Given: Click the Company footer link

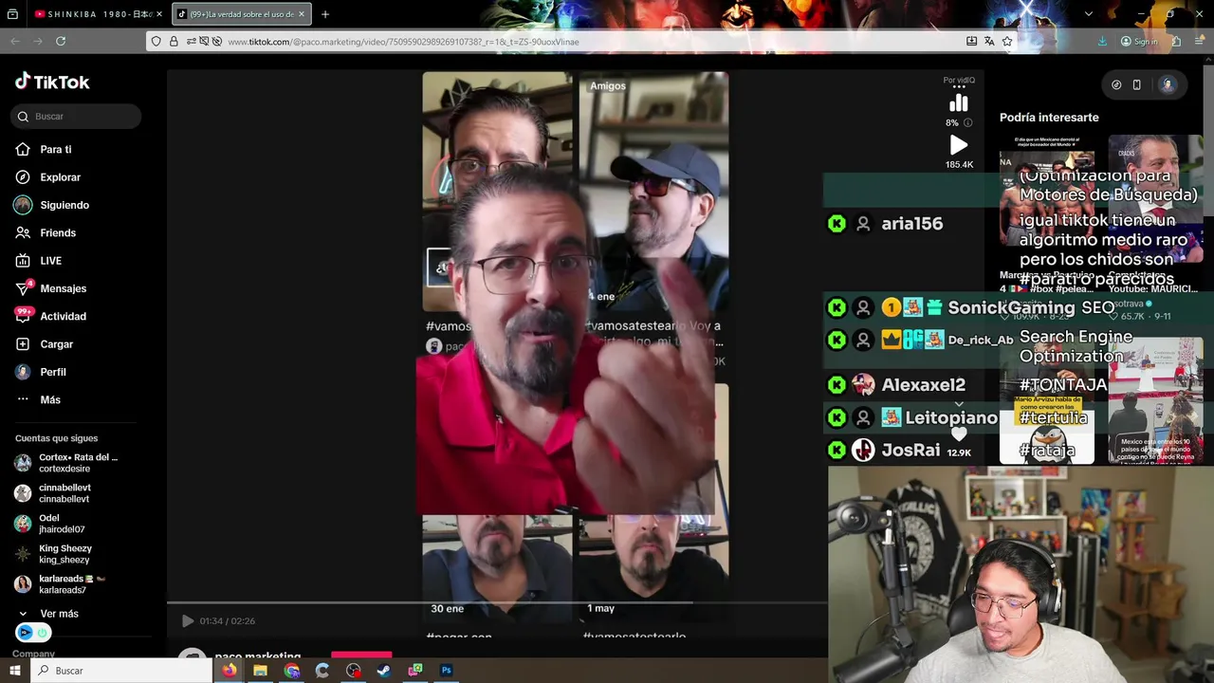Looking at the screenshot, I should pos(33,654).
